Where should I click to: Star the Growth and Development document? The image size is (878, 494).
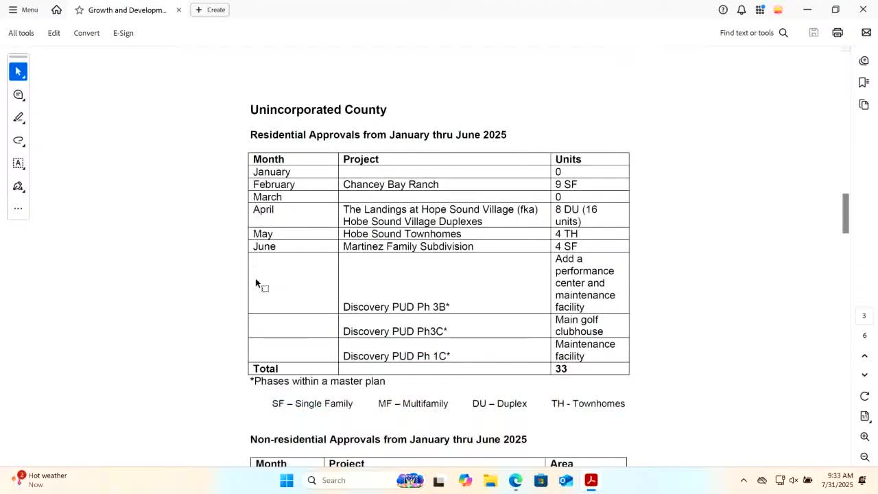80,10
